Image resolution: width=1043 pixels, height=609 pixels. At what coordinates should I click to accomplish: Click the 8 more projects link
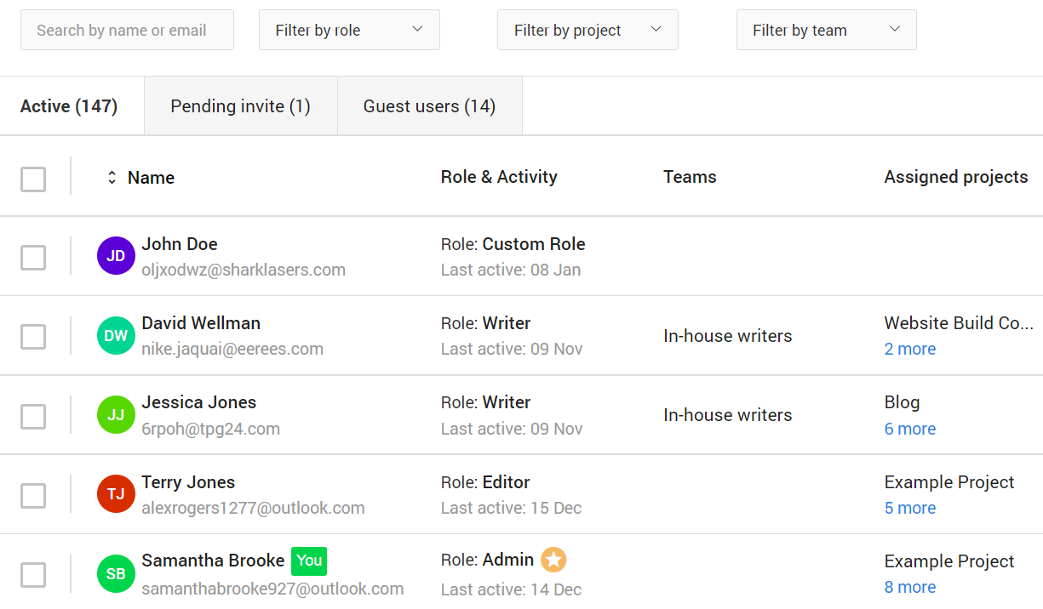coord(910,587)
